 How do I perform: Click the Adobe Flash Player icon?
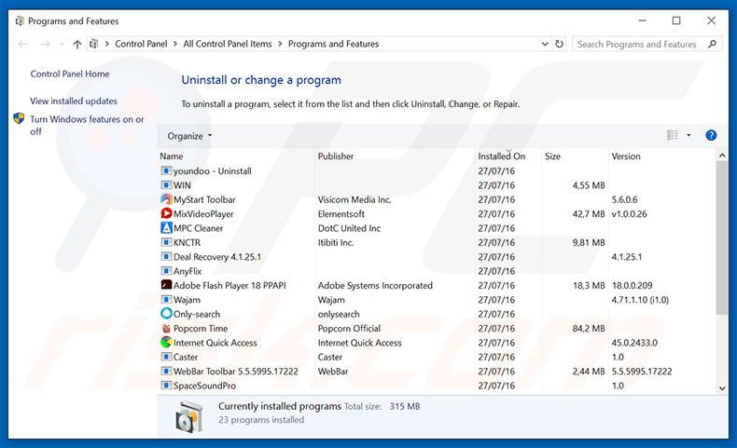pos(166,285)
